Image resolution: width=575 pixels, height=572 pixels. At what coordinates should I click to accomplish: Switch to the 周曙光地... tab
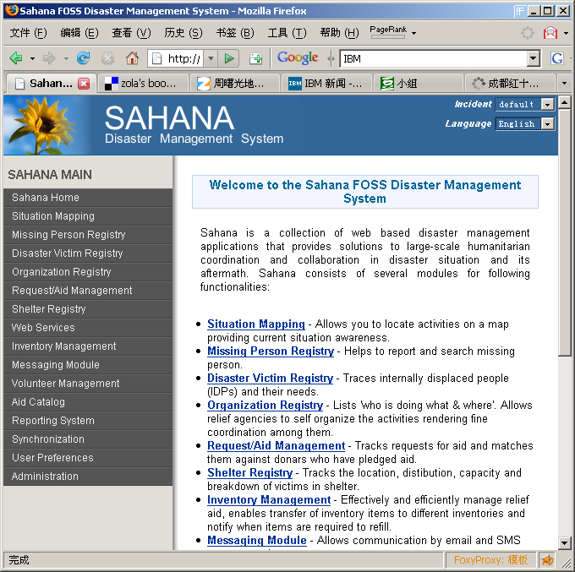(x=235, y=84)
